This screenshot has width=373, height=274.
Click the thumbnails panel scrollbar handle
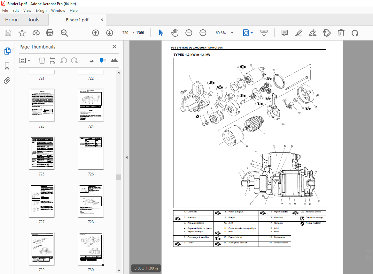coord(119,177)
